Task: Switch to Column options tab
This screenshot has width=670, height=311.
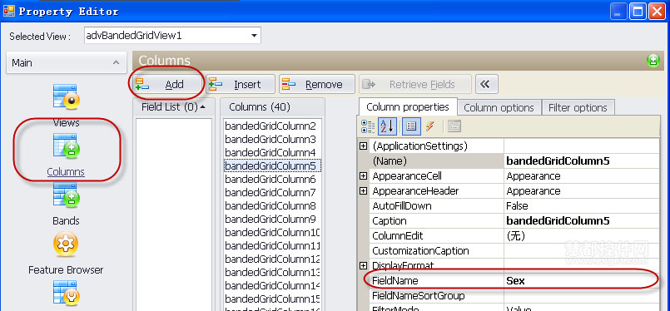Action: click(x=499, y=107)
